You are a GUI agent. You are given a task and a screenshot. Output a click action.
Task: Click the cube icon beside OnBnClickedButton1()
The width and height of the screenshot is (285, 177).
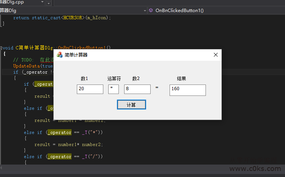(151, 11)
